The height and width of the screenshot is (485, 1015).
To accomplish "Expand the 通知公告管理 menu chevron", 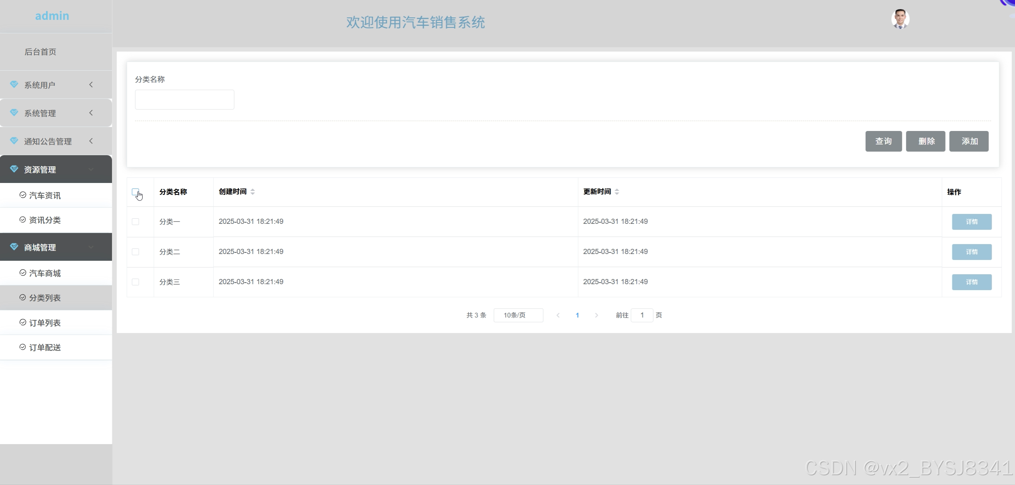I will click(91, 141).
